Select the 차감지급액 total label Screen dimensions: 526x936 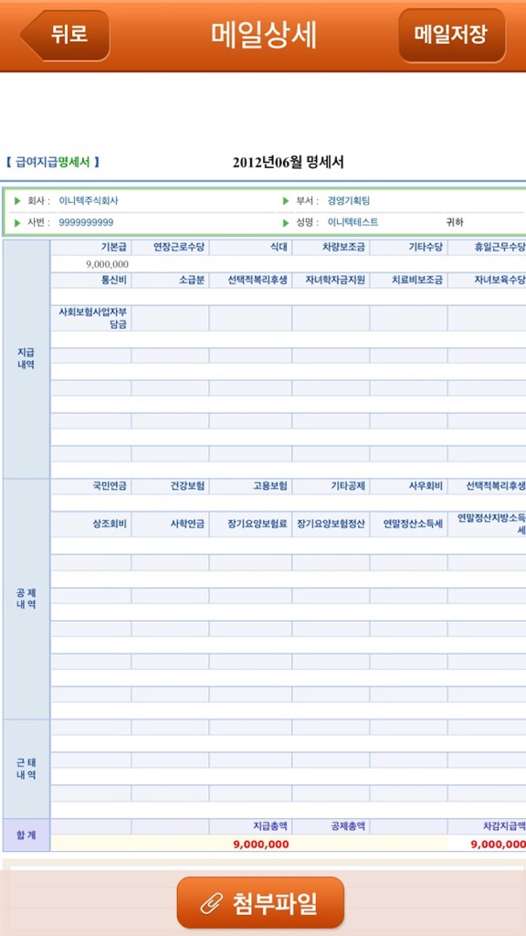click(x=504, y=826)
